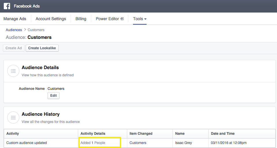The width and height of the screenshot is (277, 148).
Task: Click the Facebook Ads title text
Action: click(x=27, y=6)
